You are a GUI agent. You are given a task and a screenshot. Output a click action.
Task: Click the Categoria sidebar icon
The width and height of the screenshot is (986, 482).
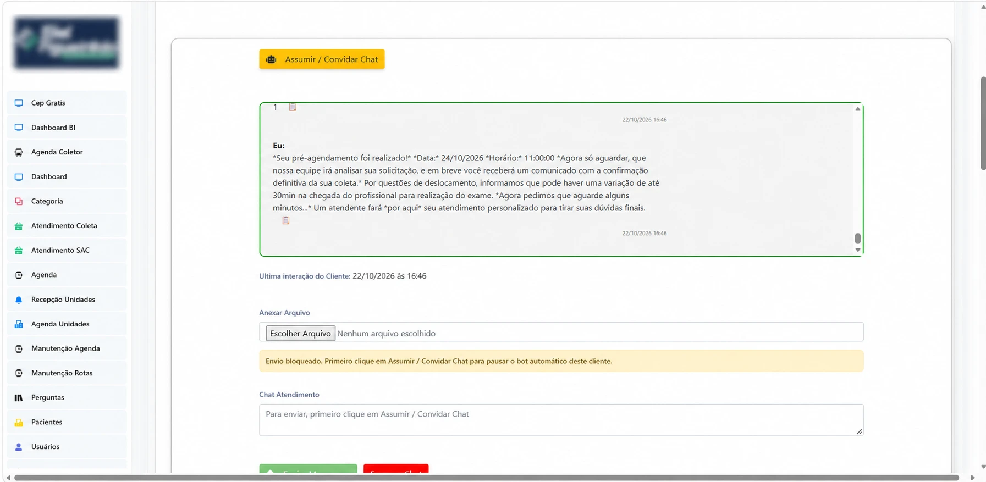[x=19, y=201]
